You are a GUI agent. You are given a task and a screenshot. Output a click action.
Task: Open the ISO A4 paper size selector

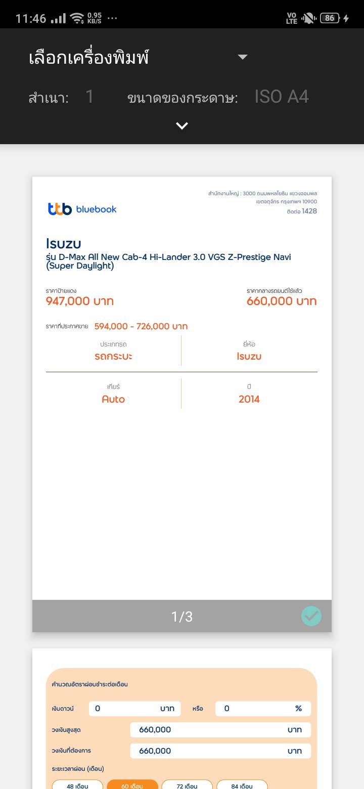[x=281, y=97]
